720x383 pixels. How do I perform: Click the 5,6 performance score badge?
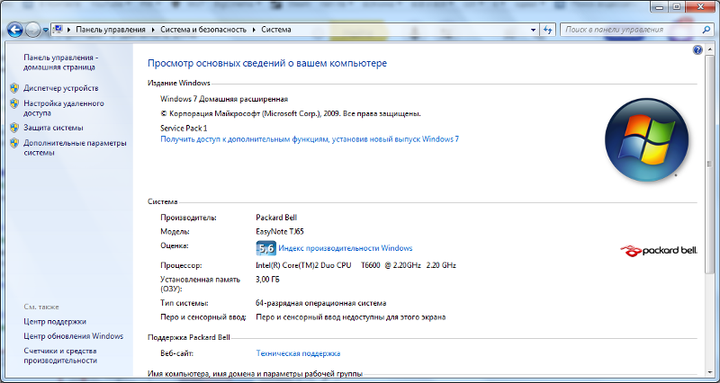pos(265,248)
